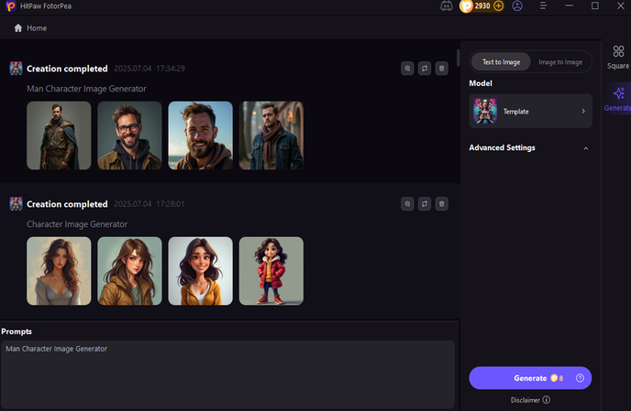Click the Generate button

click(x=530, y=378)
